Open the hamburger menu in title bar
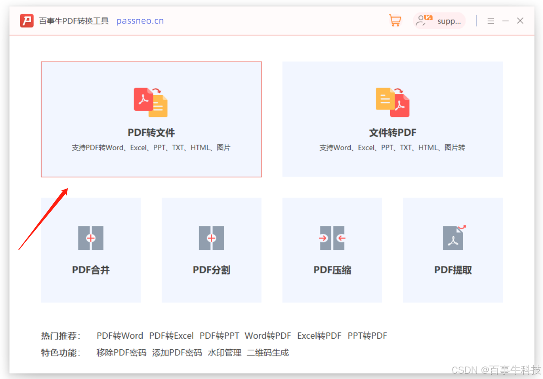The width and height of the screenshot is (543, 379). pos(491,21)
